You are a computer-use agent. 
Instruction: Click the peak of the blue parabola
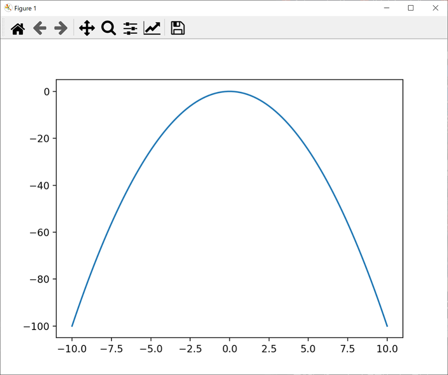tap(230, 91)
